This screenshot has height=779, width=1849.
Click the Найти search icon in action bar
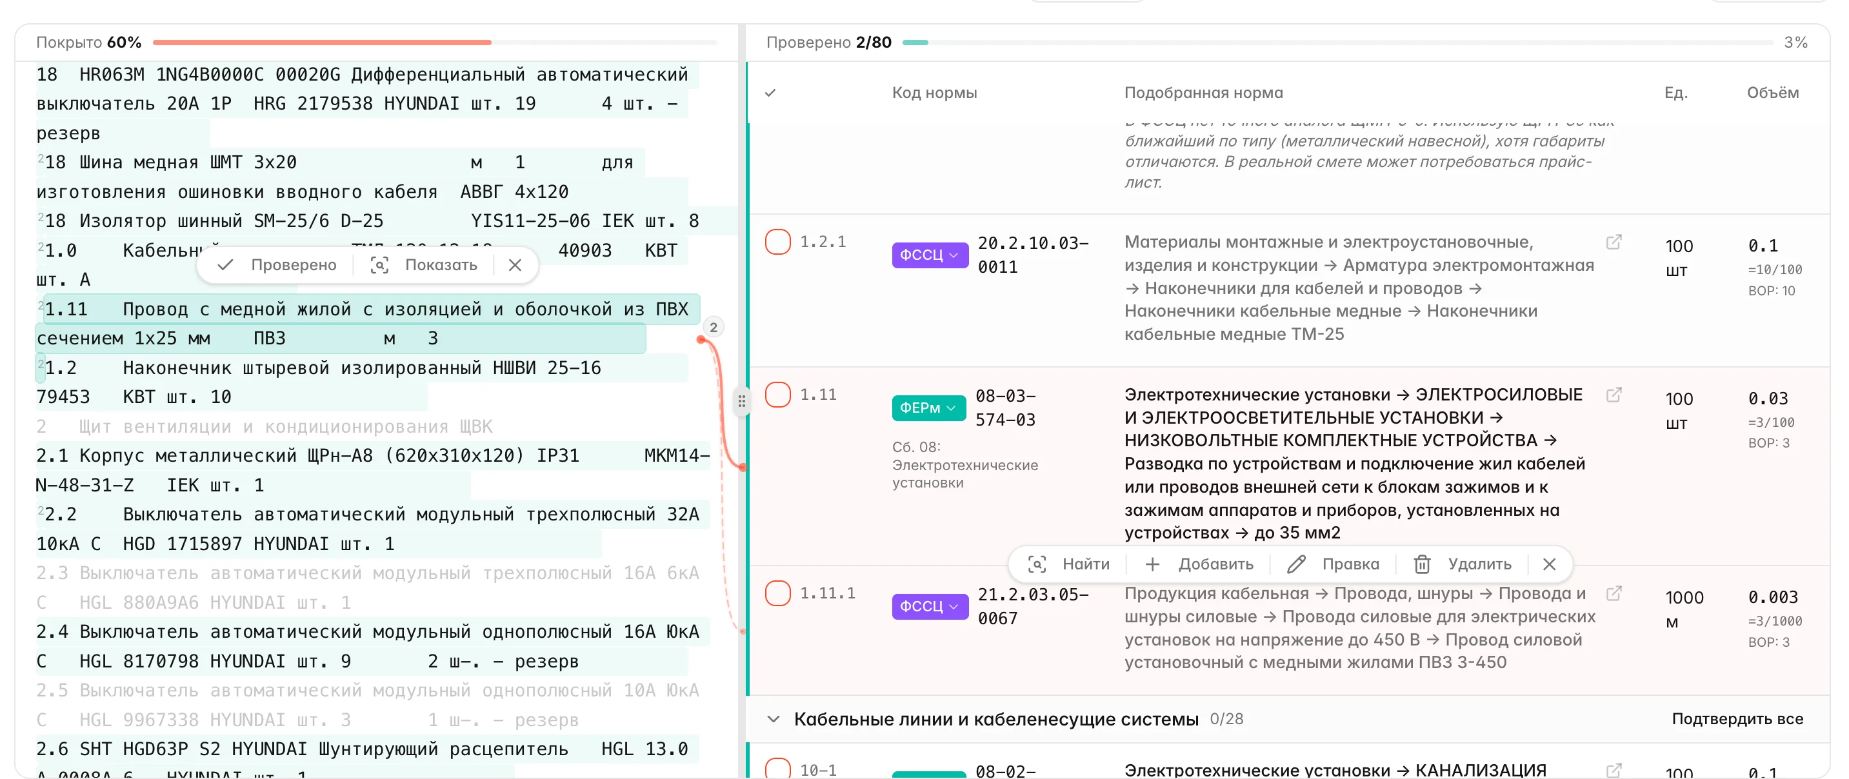1037,564
